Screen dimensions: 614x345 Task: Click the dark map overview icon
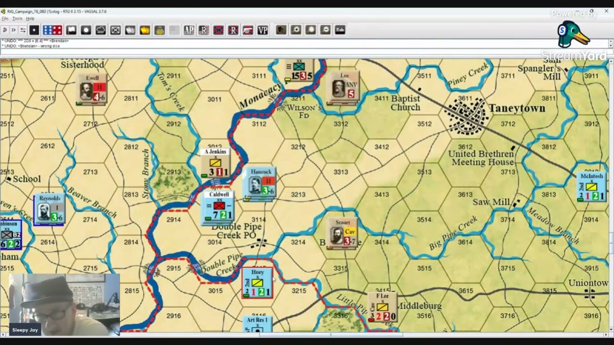[281, 30]
